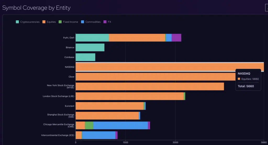
Task: Click the Cboe equities bar
Action: (155, 77)
